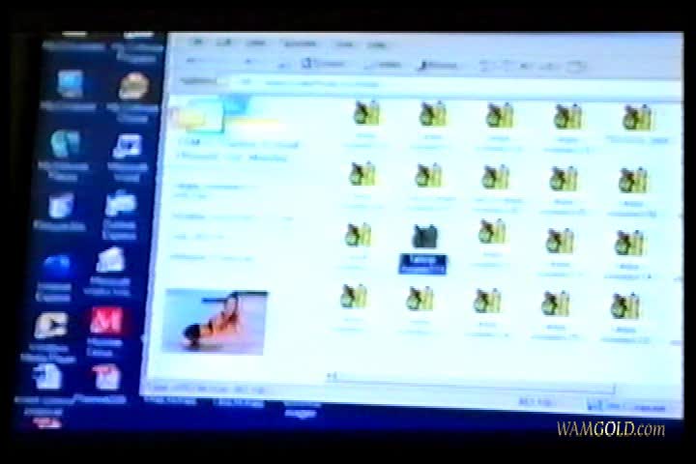The image size is (696, 464).
Task: Open the Tools menu
Action: [343, 44]
